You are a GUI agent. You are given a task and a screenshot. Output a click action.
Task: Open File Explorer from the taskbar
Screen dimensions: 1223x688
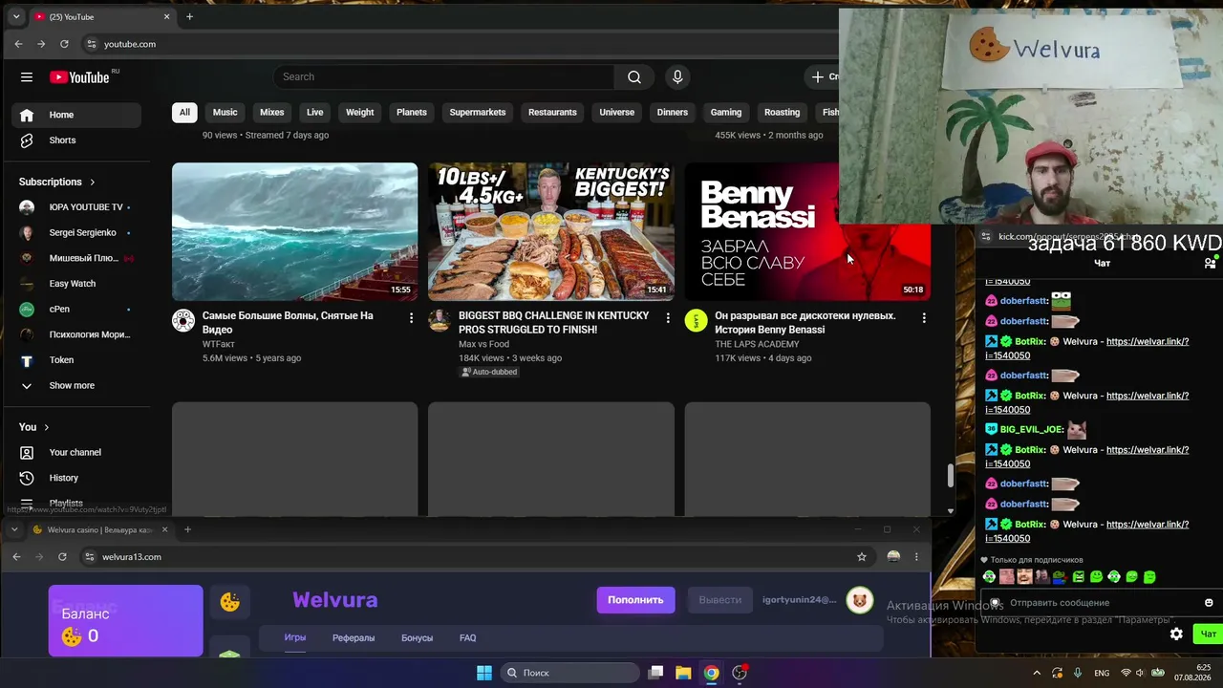683,673
